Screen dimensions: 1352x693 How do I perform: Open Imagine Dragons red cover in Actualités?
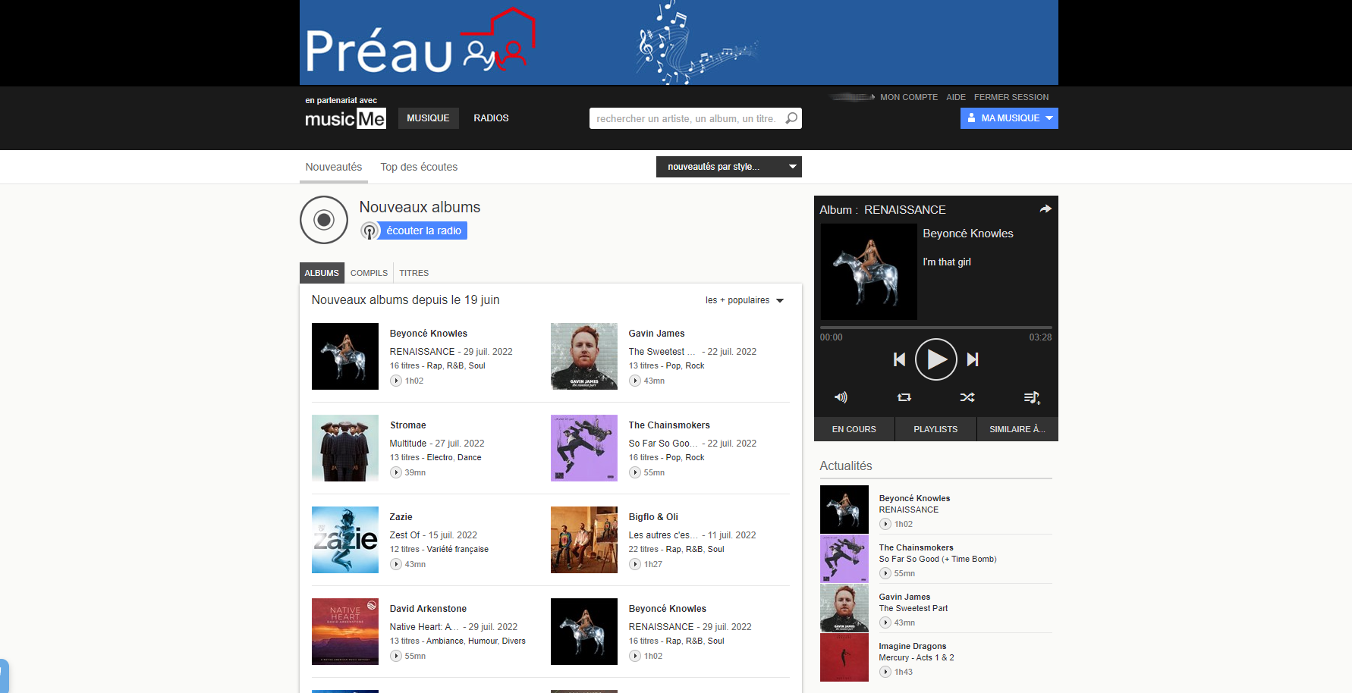click(x=844, y=657)
